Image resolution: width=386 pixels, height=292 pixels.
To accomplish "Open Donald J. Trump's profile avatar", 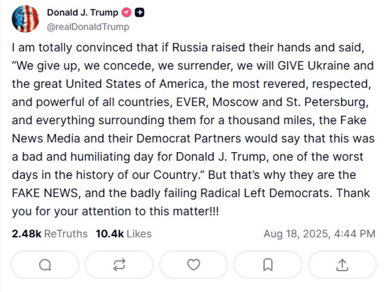I will [x=25, y=19].
